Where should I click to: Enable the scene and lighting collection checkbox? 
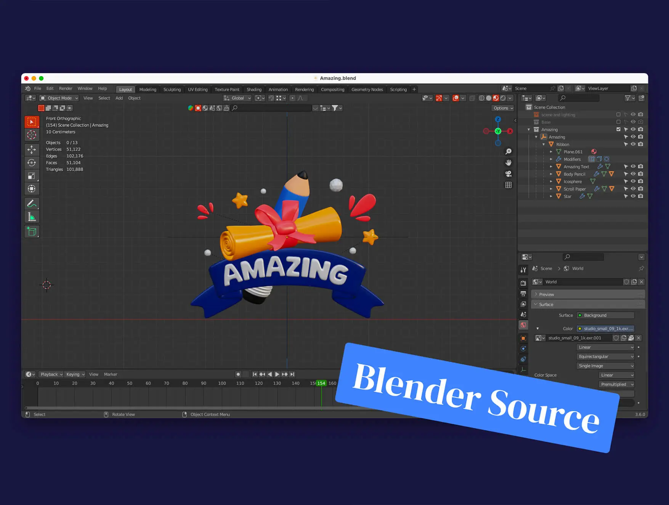click(x=618, y=115)
